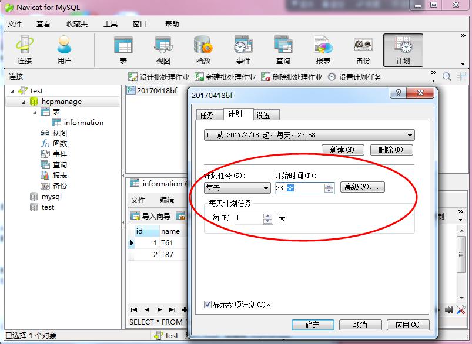The image size is (472, 344).
Task: Click the 确定 button
Action: coord(313,325)
